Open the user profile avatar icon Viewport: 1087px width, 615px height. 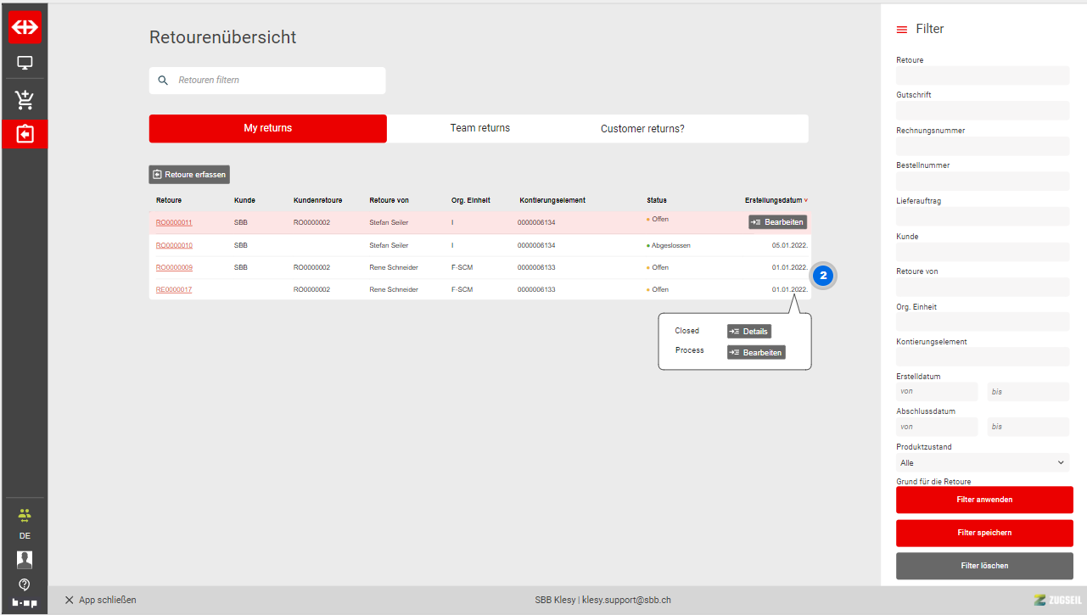click(x=25, y=559)
